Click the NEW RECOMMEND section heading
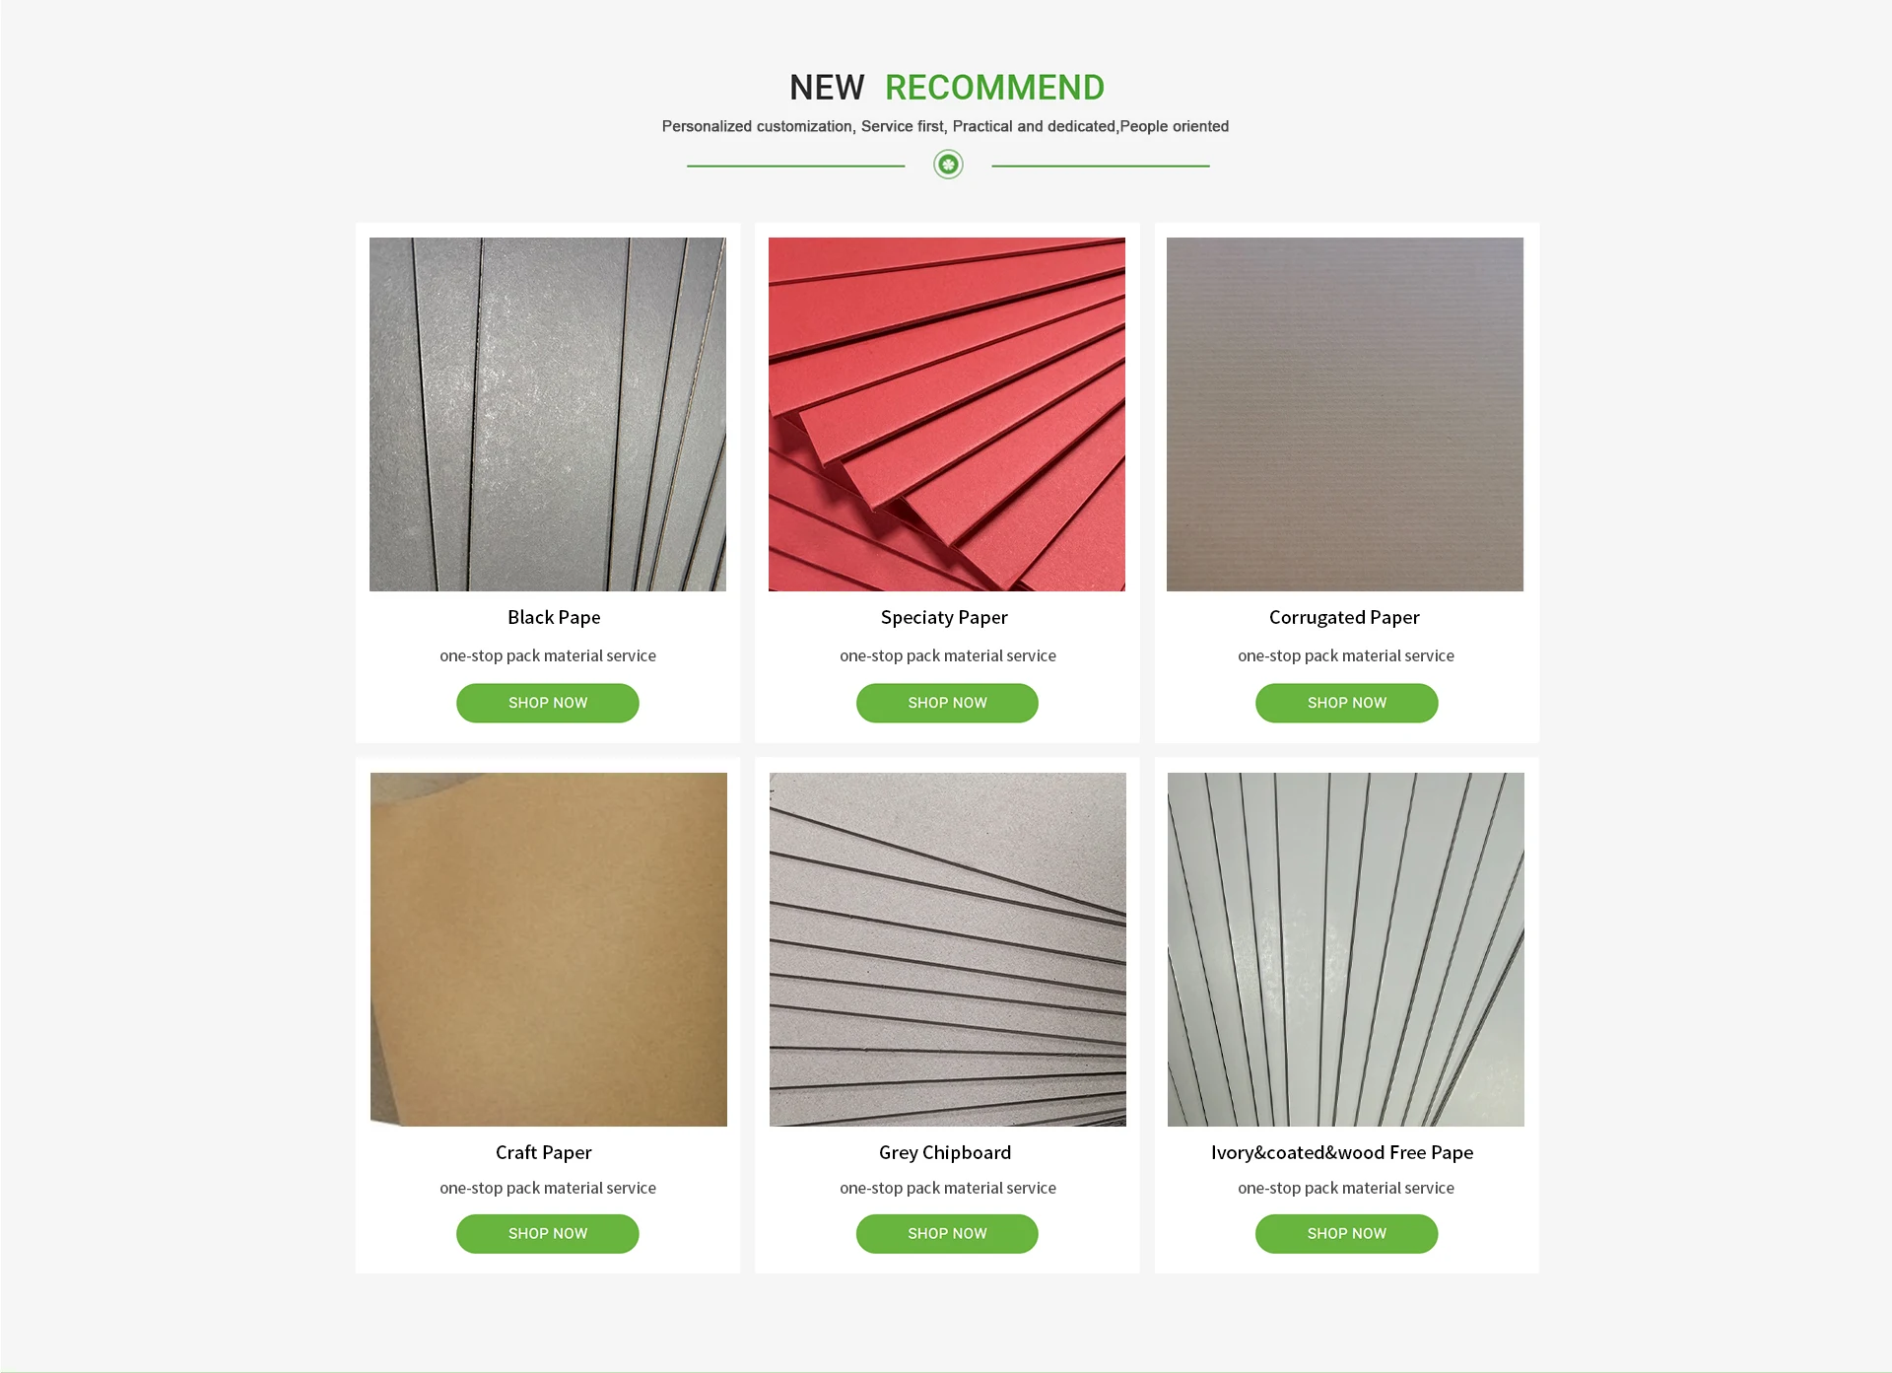Image resolution: width=1892 pixels, height=1373 pixels. (x=947, y=88)
